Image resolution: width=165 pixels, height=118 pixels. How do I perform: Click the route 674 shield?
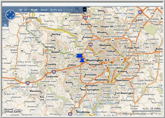pos(67,58)
